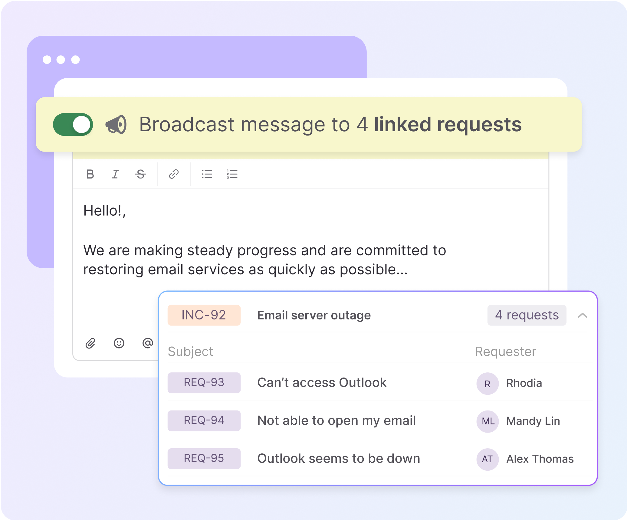
Task: Attach a file with paperclip icon
Action: 90,343
